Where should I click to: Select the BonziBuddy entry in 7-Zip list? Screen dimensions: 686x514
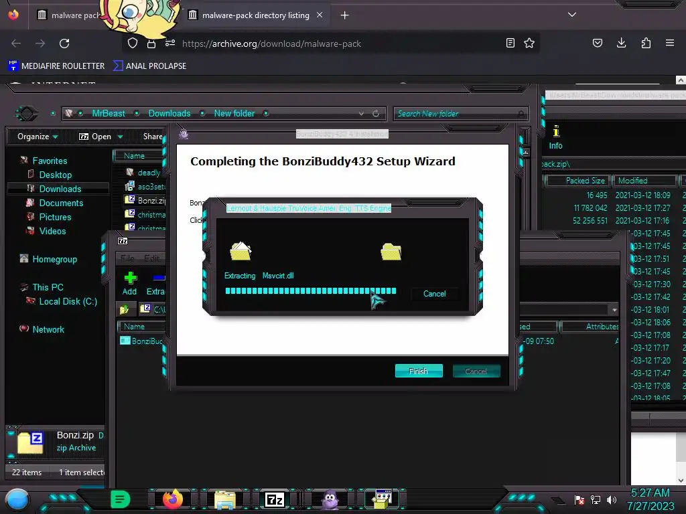click(x=142, y=341)
